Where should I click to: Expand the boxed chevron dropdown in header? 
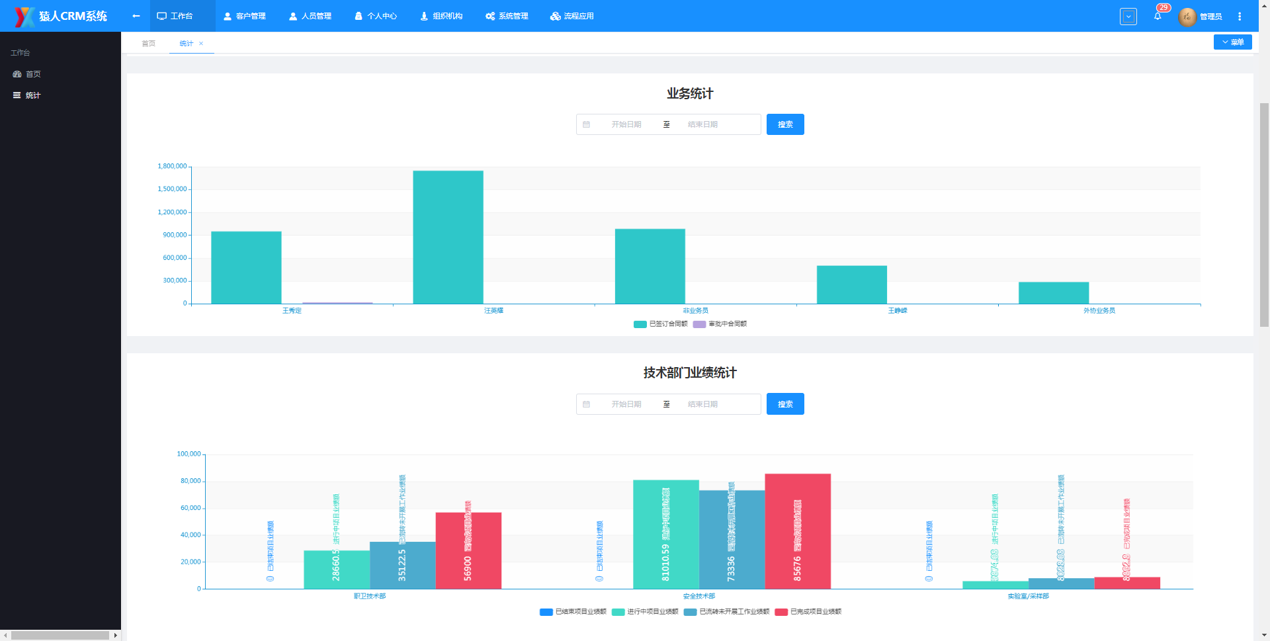[x=1128, y=17]
